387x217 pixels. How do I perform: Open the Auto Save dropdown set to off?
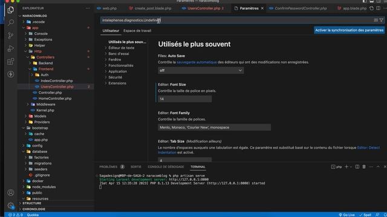click(201, 71)
